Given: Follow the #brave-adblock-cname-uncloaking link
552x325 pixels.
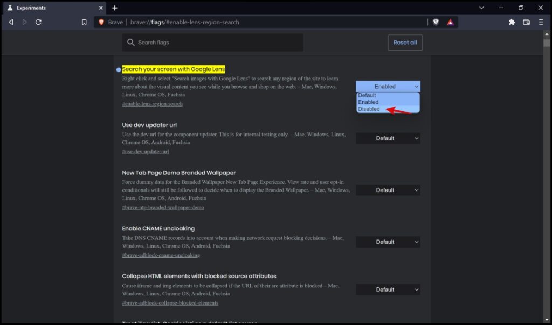Looking at the screenshot, I should tap(161, 256).
